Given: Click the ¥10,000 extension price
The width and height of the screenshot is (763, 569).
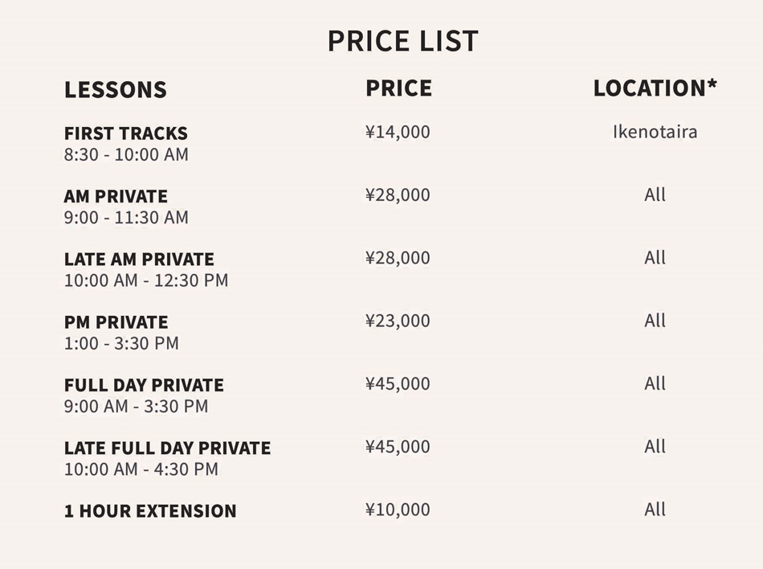Looking at the screenshot, I should pyautogui.click(x=398, y=510).
